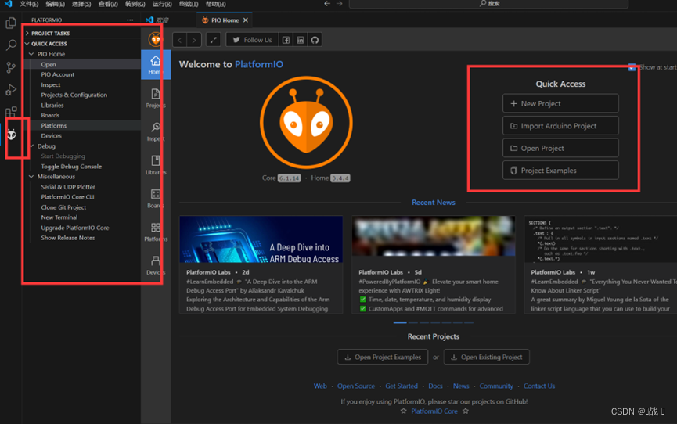Open the Run menu (运行)
This screenshot has height=424, width=677.
162,4
